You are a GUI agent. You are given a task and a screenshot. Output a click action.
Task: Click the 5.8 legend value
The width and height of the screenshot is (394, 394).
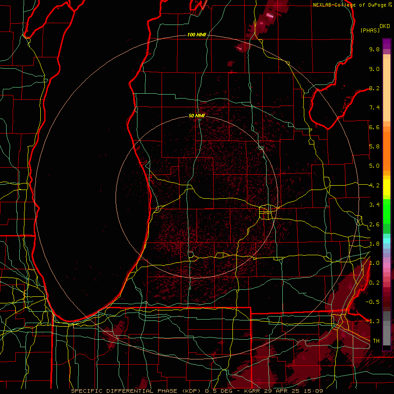(x=374, y=147)
